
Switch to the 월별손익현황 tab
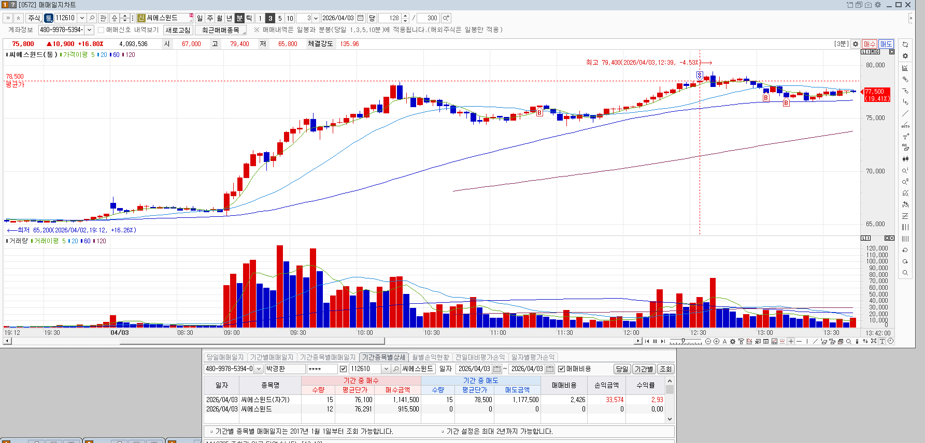tap(431, 357)
